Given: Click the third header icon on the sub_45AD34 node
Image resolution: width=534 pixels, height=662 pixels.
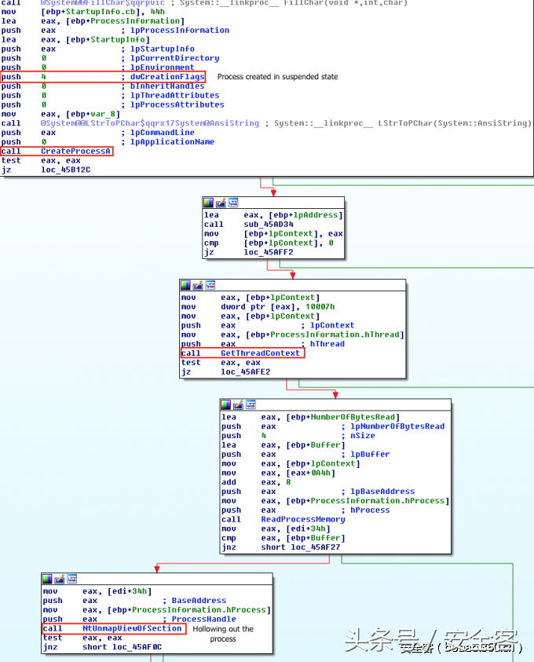Looking at the screenshot, I should (233, 203).
